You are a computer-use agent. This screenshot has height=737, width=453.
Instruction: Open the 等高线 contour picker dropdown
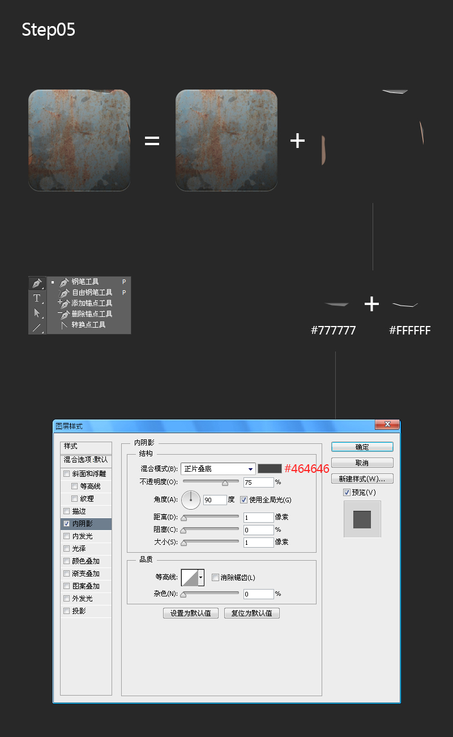pos(201,577)
